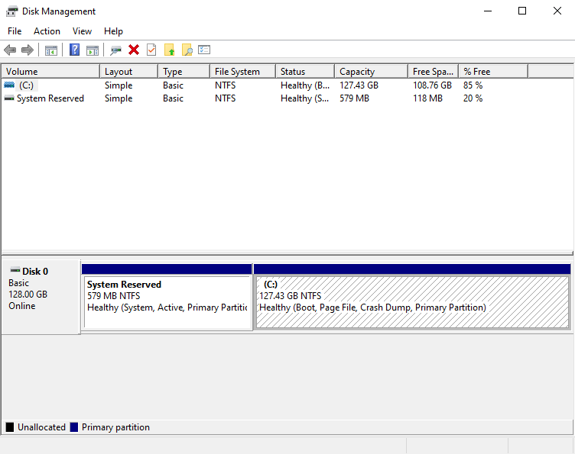Click the (C:) volume drive icon

9,85
